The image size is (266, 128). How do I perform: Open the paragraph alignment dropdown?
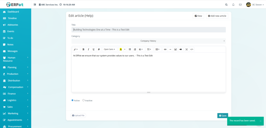click(141, 49)
